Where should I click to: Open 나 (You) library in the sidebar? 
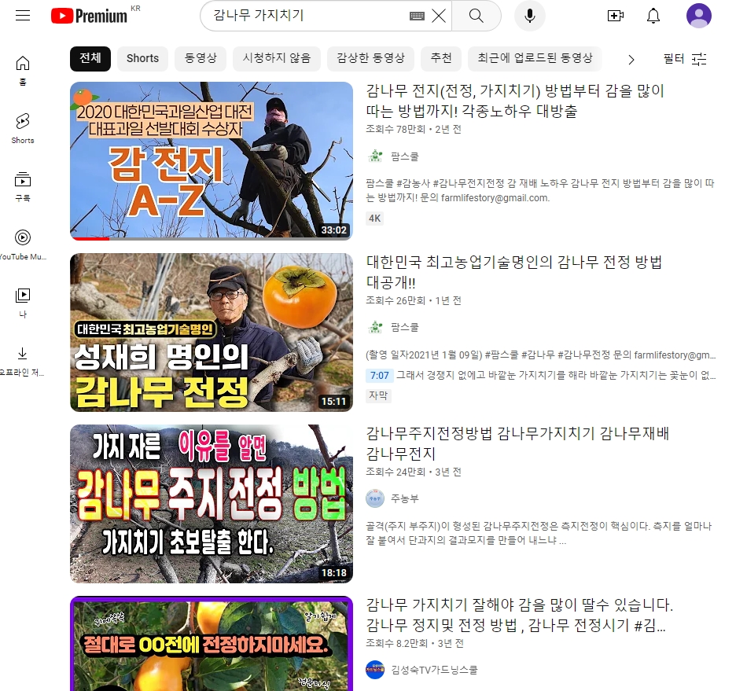coord(23,297)
